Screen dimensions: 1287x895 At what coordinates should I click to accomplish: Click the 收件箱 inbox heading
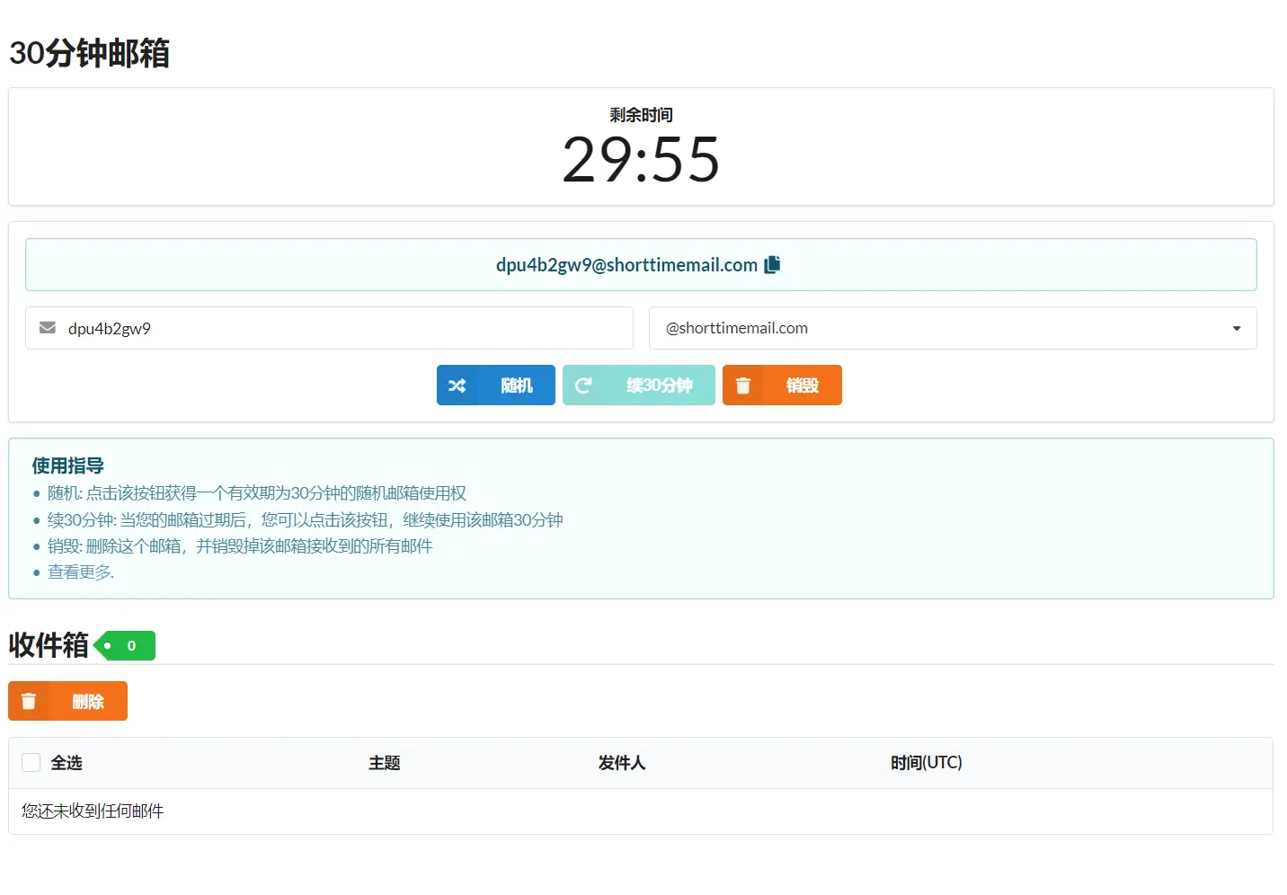tap(49, 645)
